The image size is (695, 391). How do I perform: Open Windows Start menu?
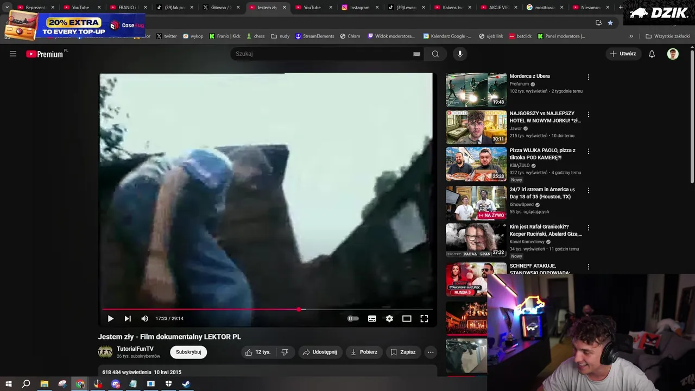8,384
